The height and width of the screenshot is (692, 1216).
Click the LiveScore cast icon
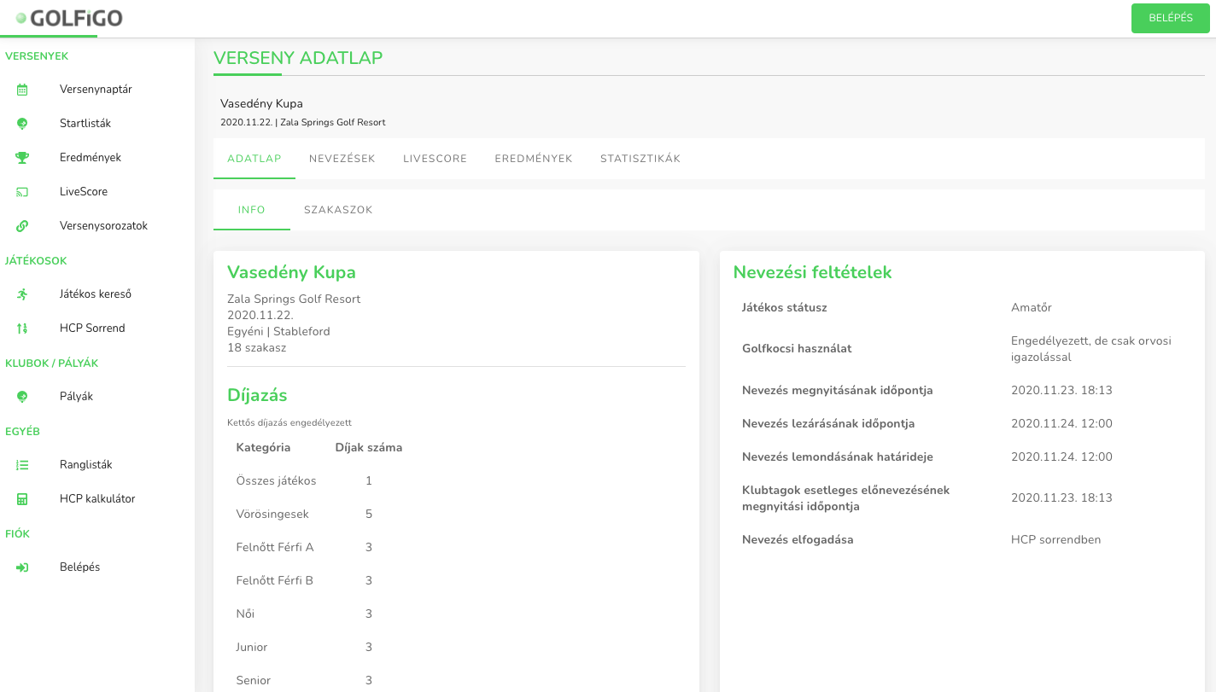[x=22, y=192]
